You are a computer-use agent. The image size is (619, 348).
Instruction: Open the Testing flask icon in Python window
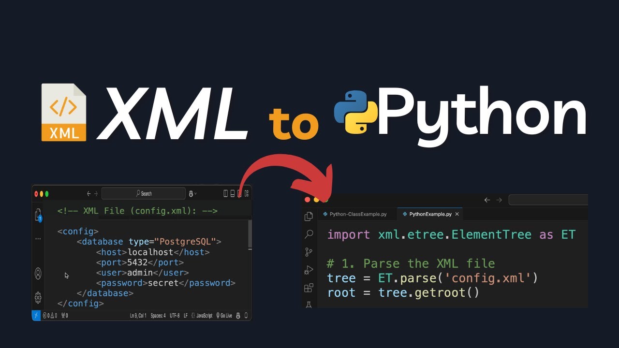tap(309, 304)
